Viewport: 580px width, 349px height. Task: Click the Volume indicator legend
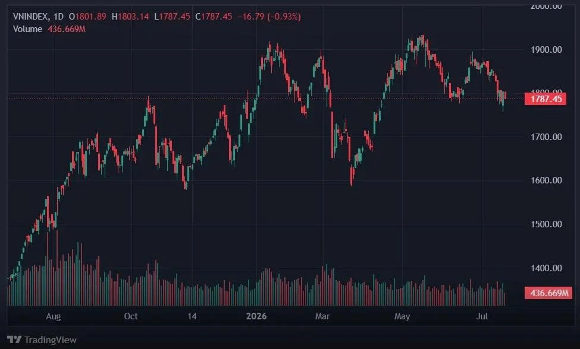pyautogui.click(x=27, y=29)
